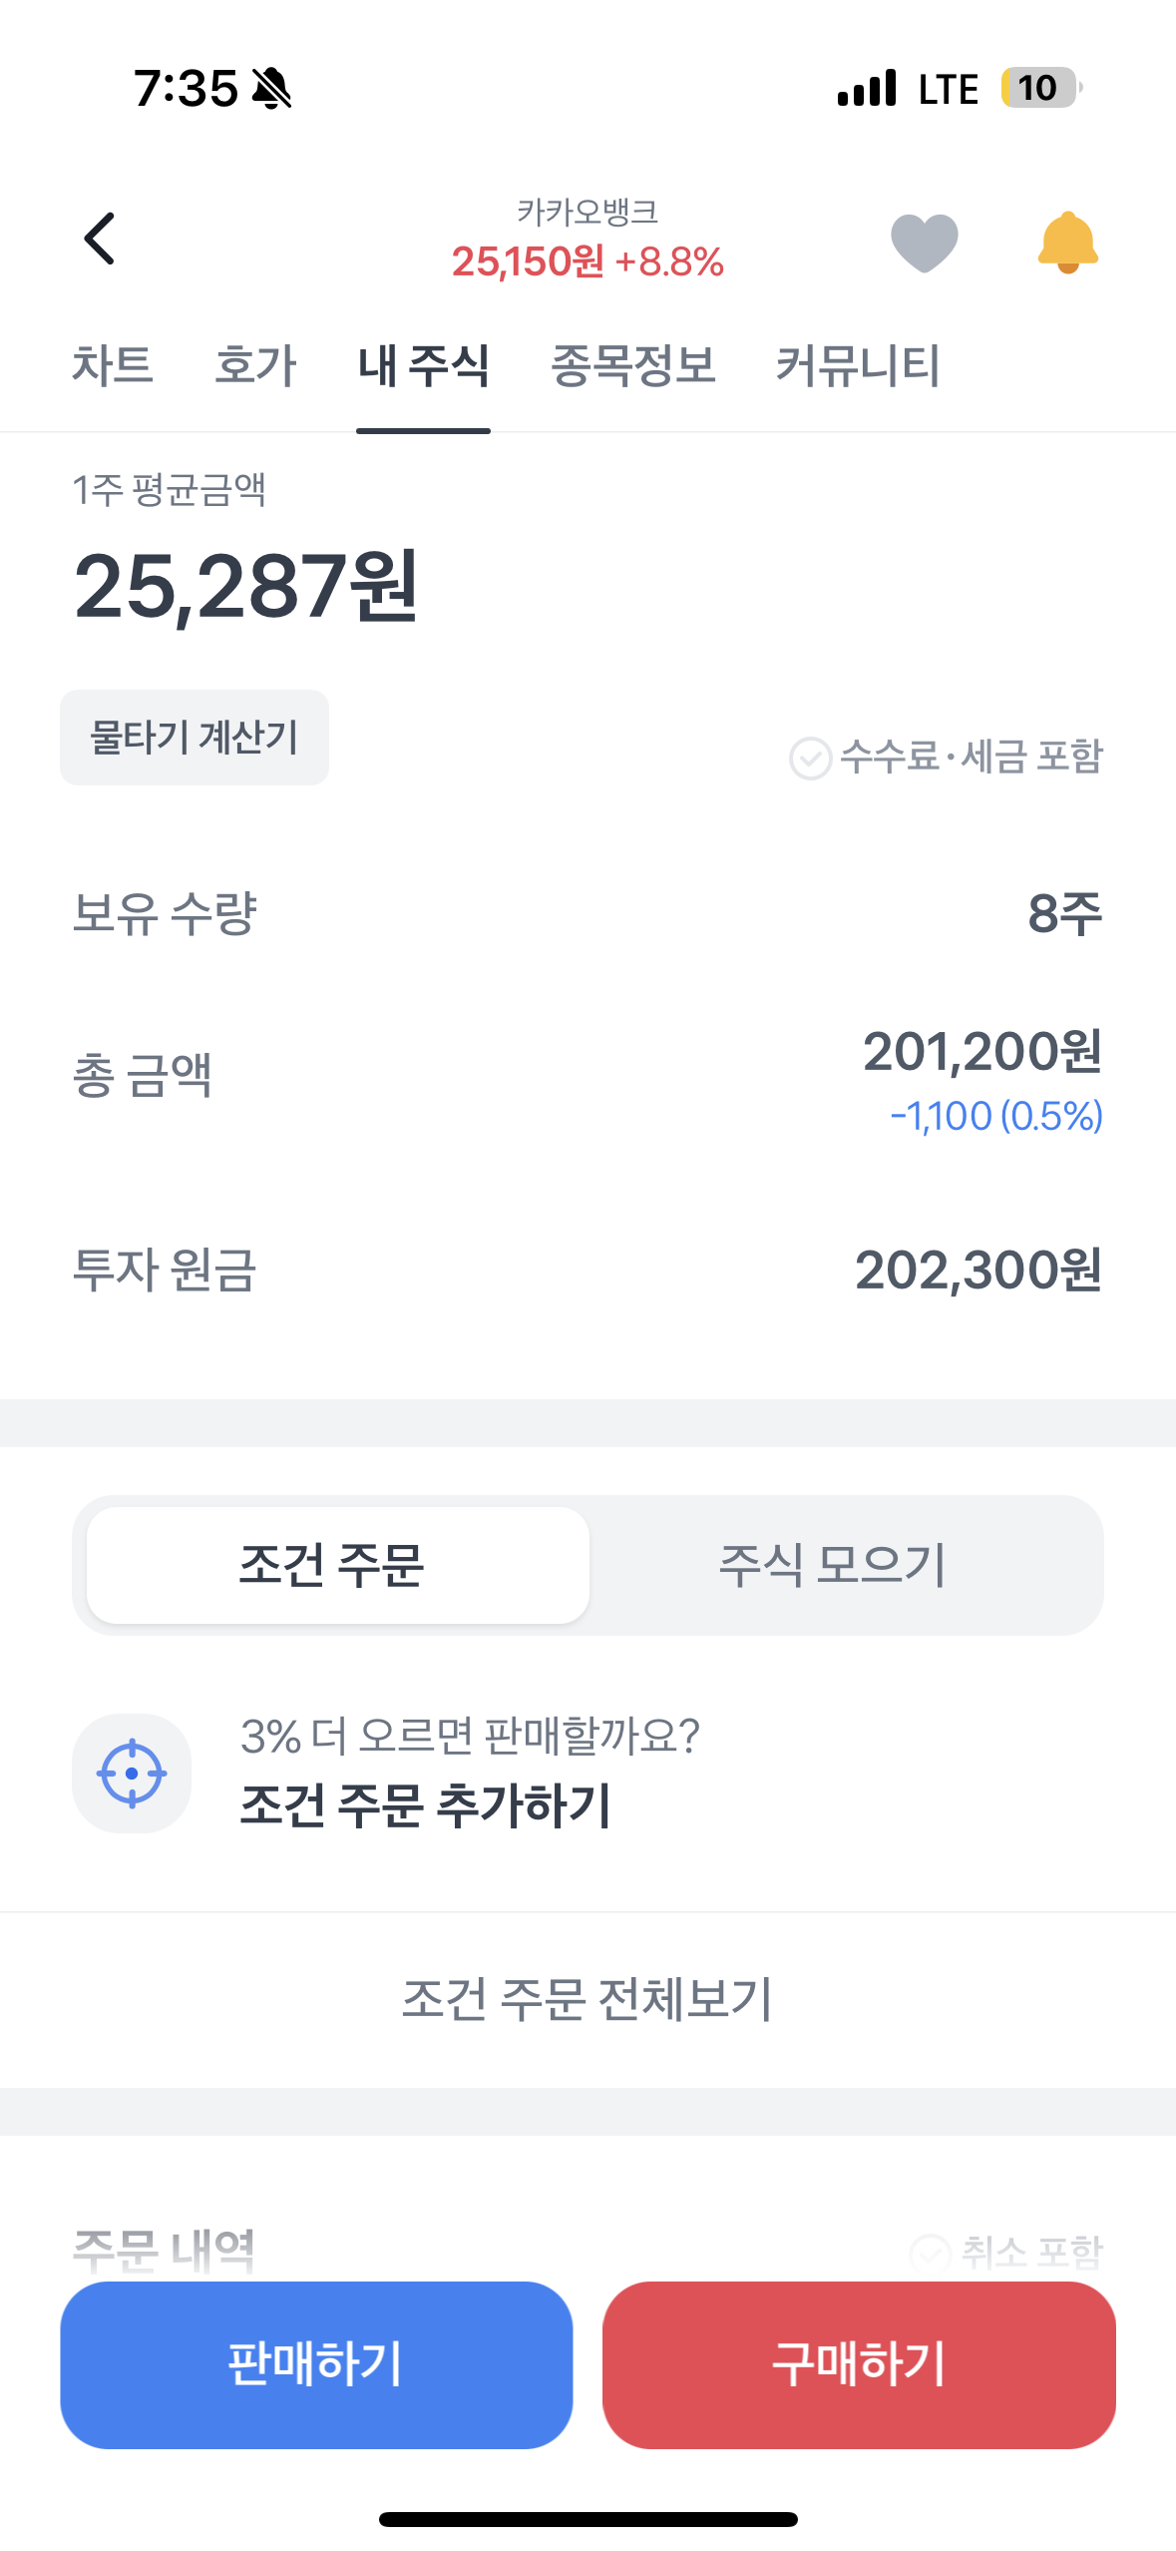
Task: Open the 종목정보 tab
Action: [x=633, y=365]
